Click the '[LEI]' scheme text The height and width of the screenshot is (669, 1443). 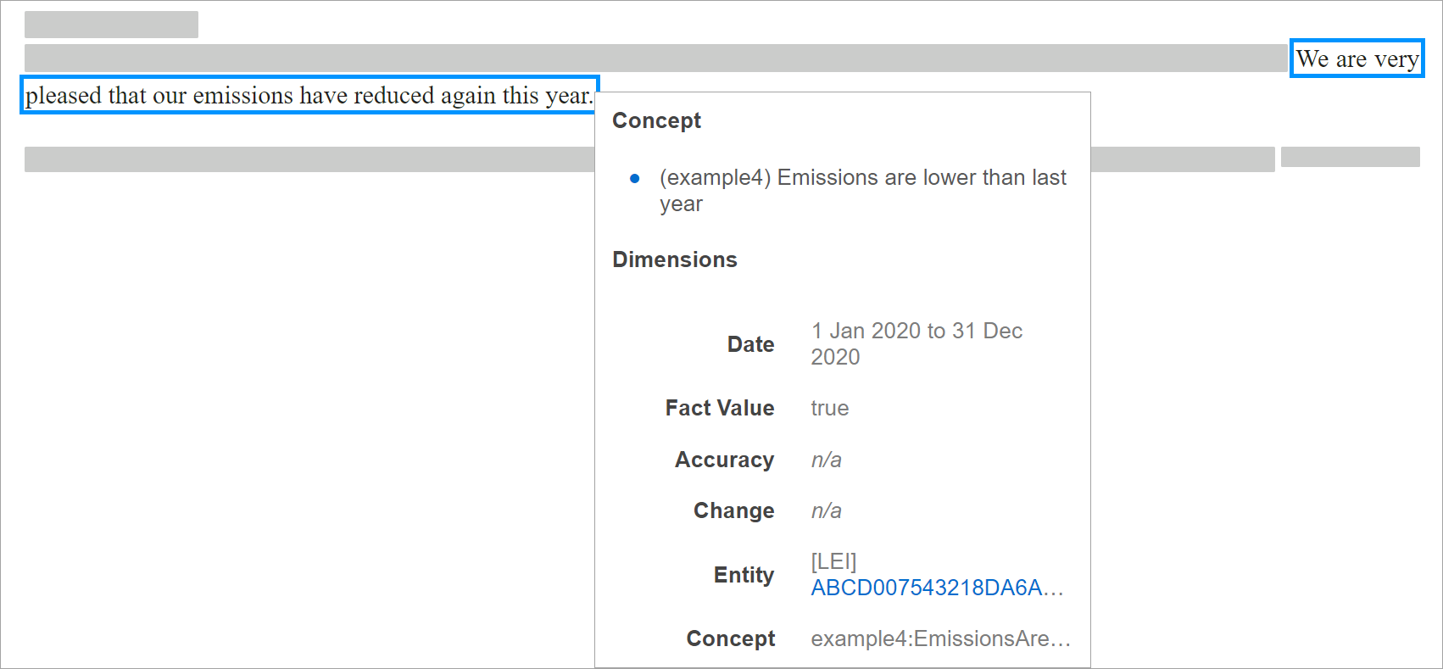[833, 561]
